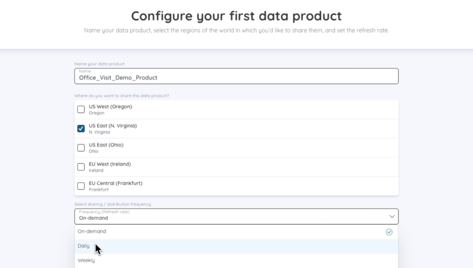Open the Frequency (Refresh rate) combo box

tap(236, 216)
